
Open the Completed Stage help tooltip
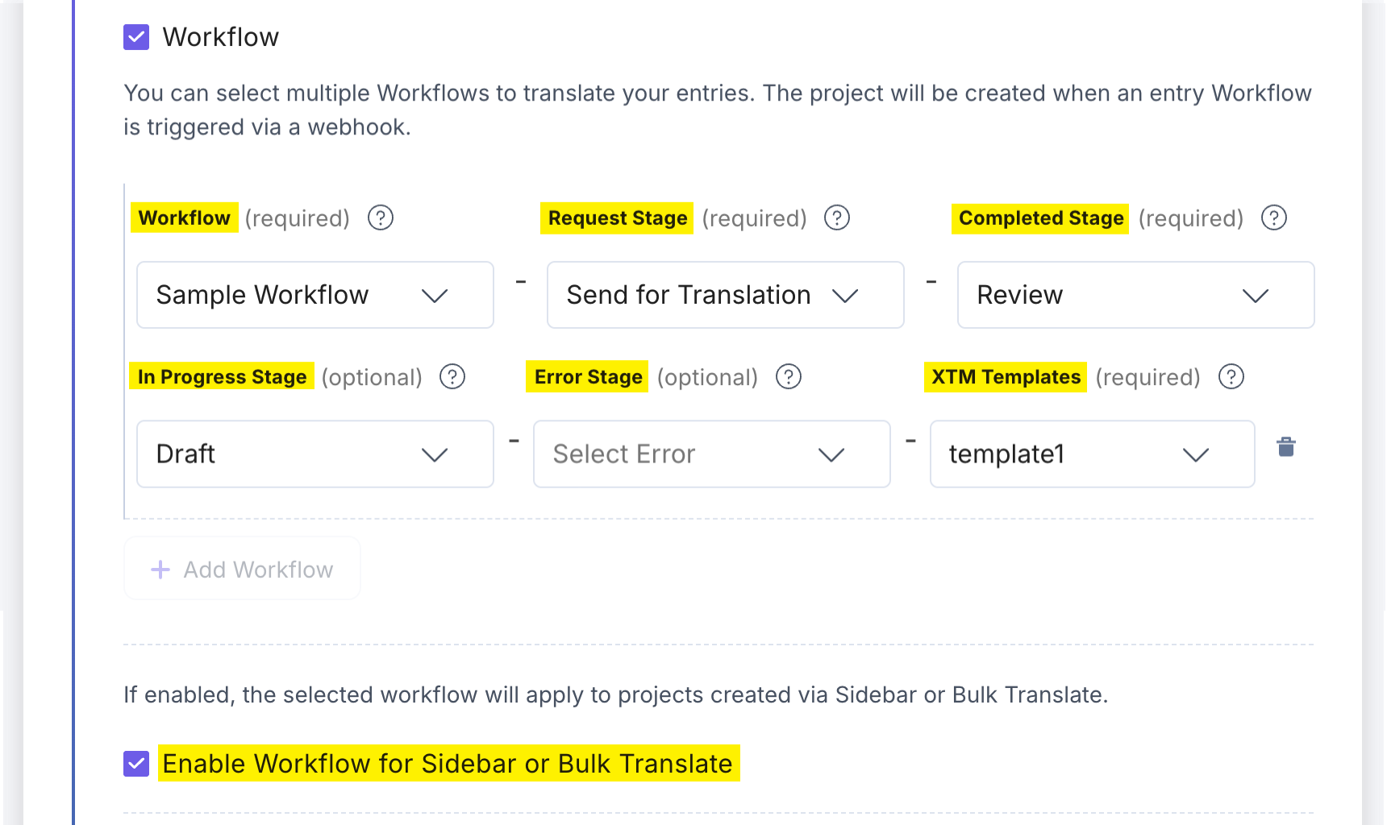tap(1273, 218)
